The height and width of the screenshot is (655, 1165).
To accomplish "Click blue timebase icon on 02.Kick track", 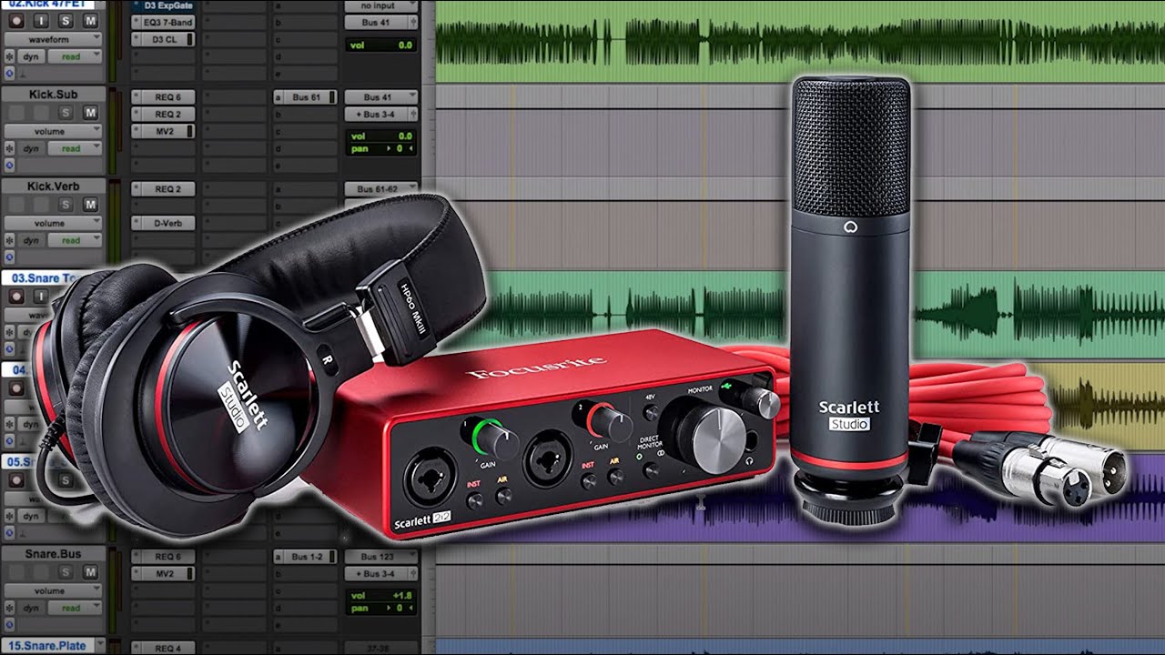I will click(x=9, y=73).
